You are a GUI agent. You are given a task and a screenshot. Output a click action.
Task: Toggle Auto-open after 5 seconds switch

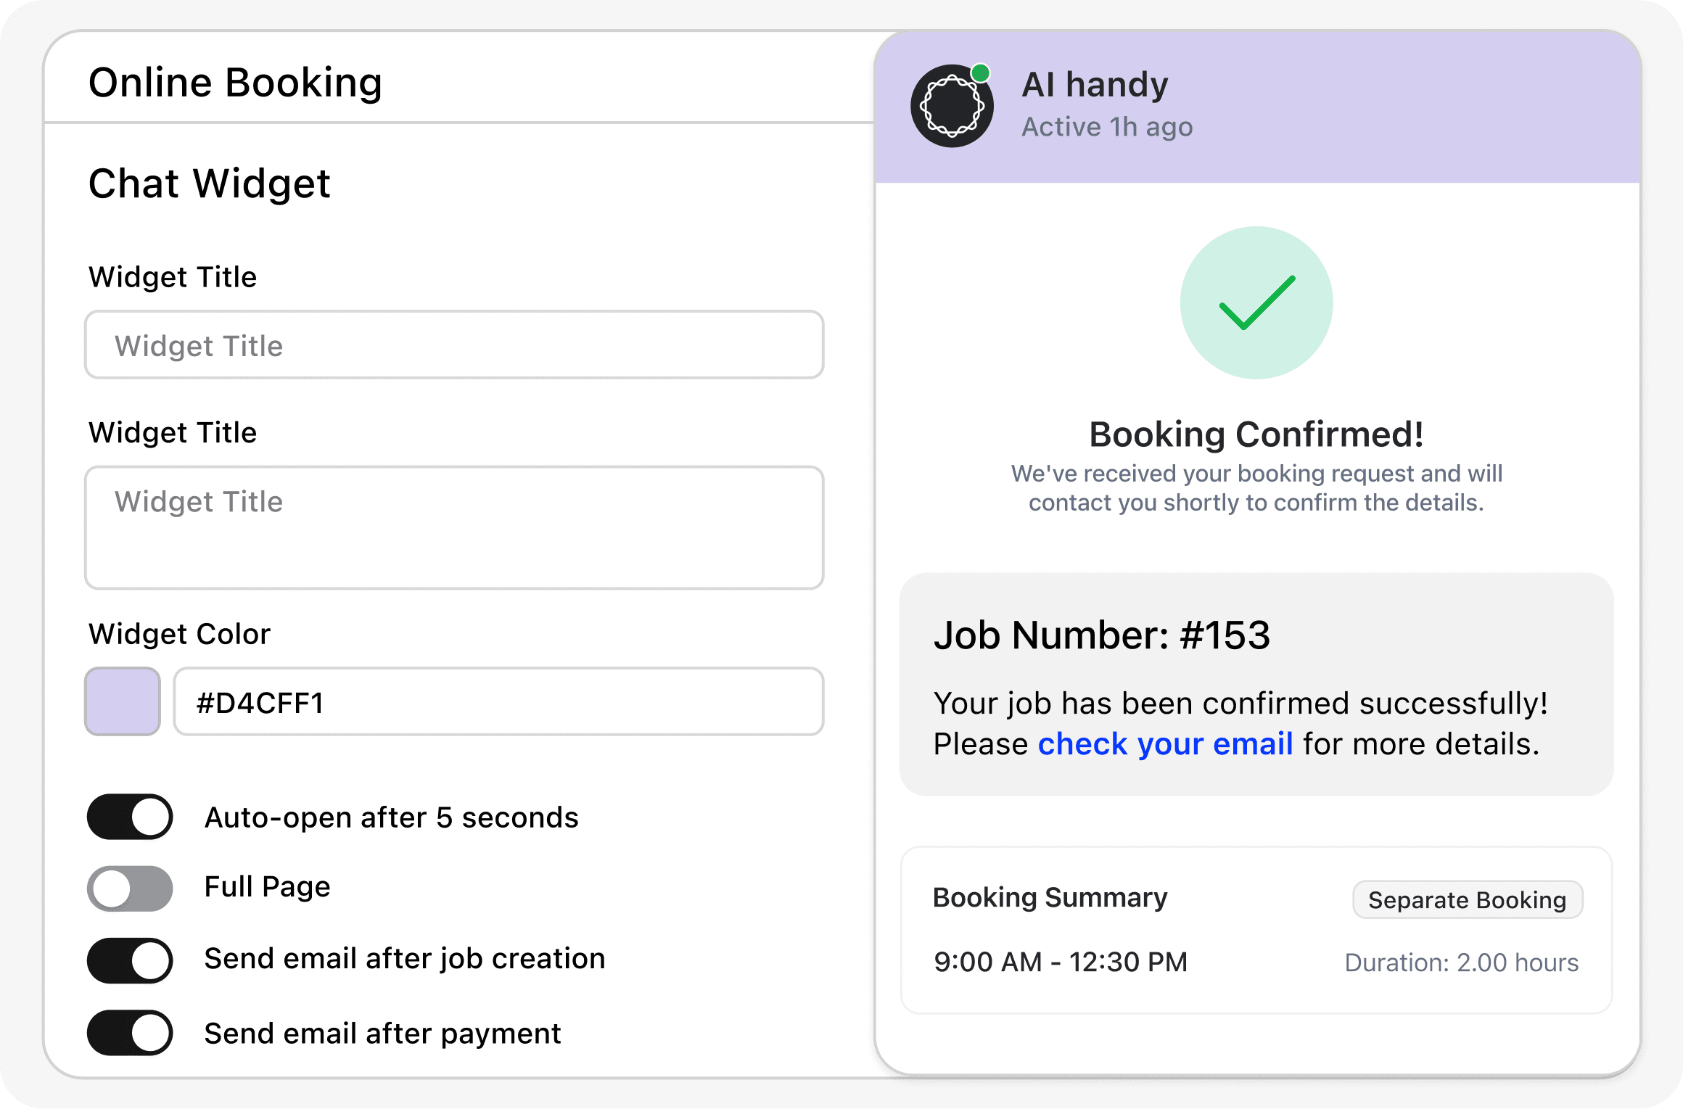click(x=131, y=817)
